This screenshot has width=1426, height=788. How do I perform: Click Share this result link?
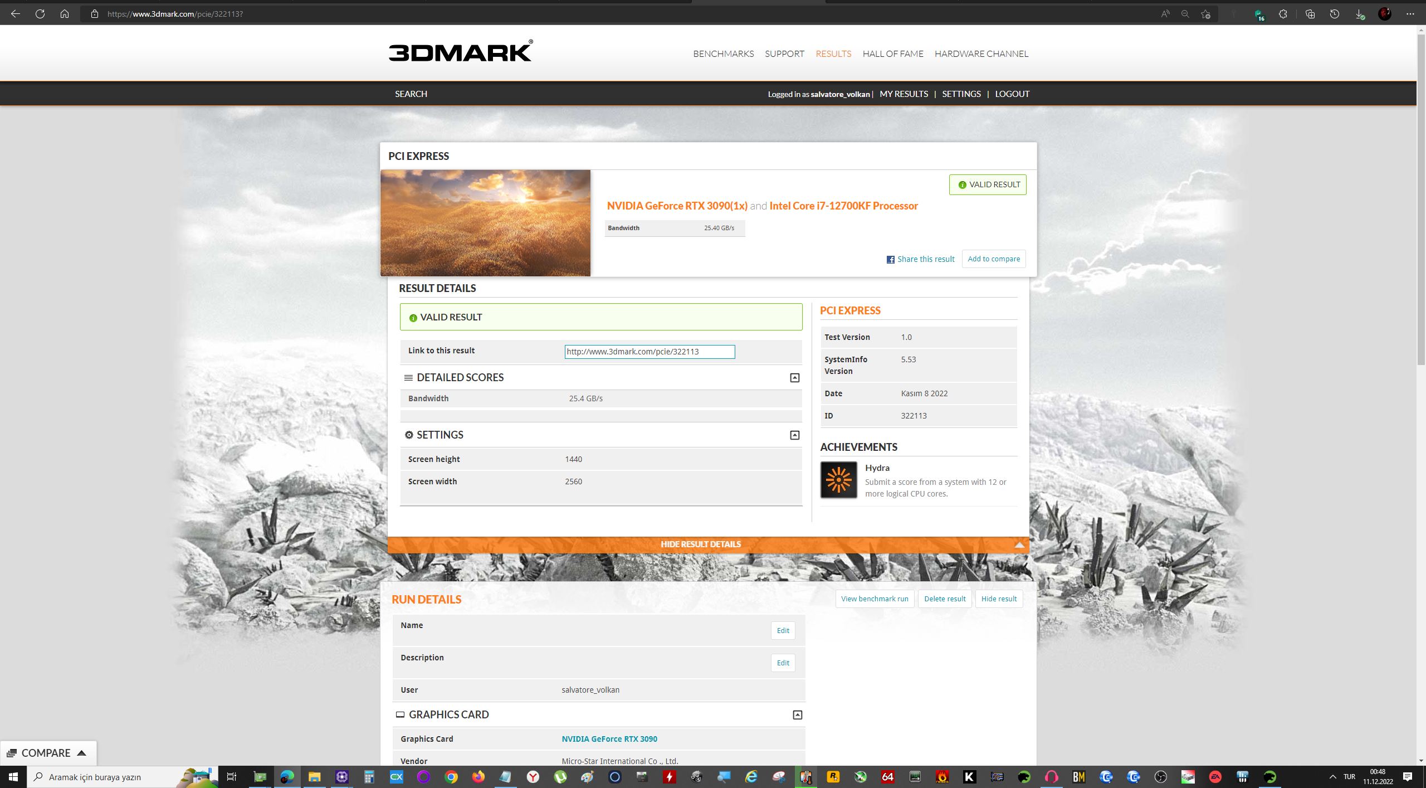point(926,259)
